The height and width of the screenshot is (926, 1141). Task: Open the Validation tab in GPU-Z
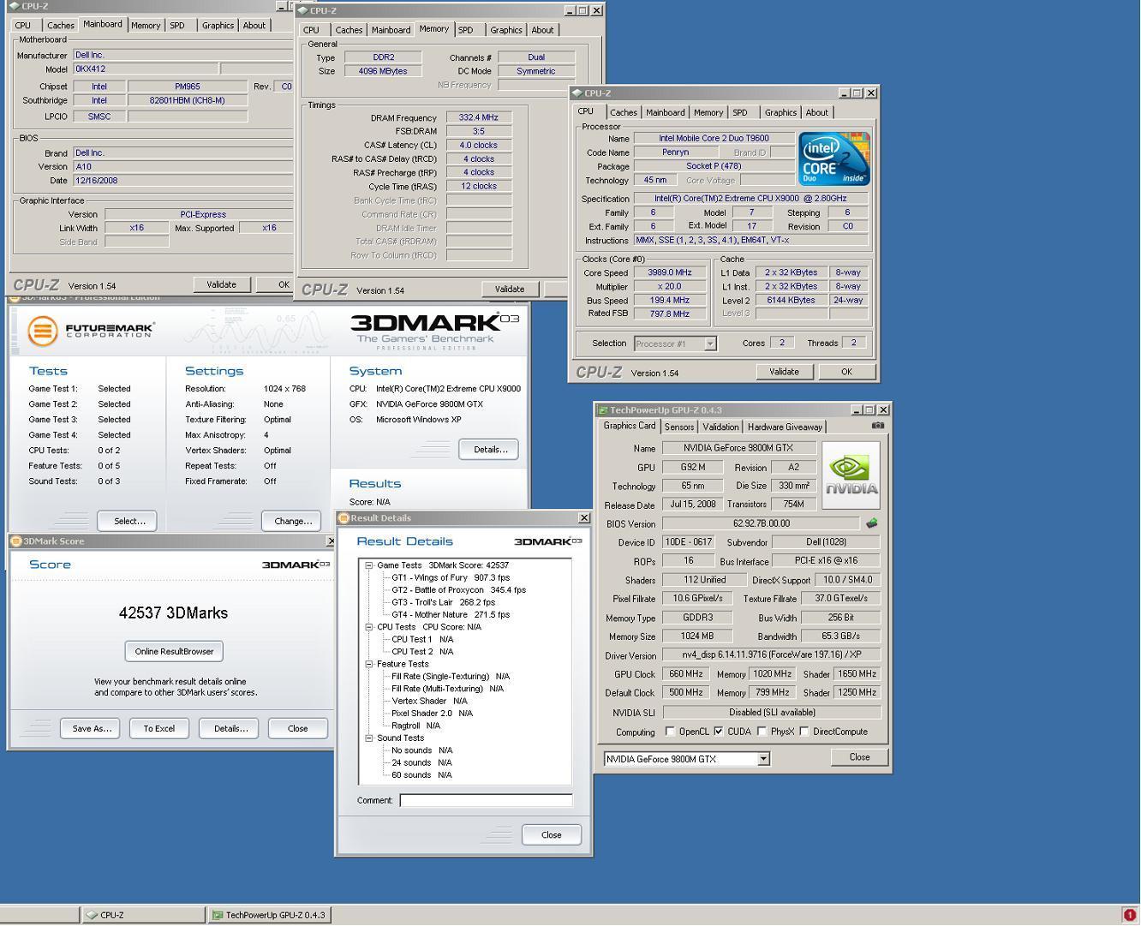[x=720, y=427]
